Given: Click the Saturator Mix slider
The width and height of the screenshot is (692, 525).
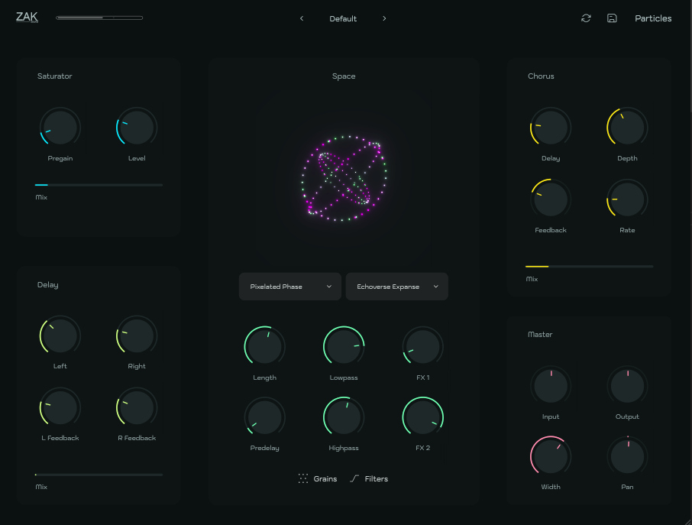Looking at the screenshot, I should [x=99, y=185].
